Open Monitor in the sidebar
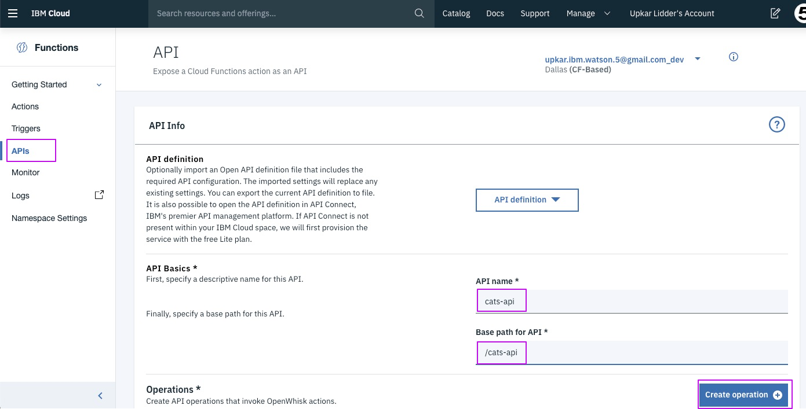 [x=25, y=172]
